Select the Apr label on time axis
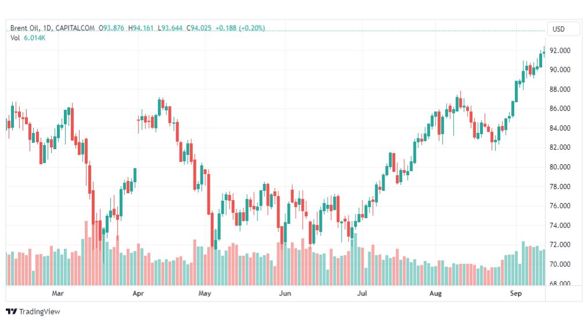The image size is (588, 322). pos(138,293)
